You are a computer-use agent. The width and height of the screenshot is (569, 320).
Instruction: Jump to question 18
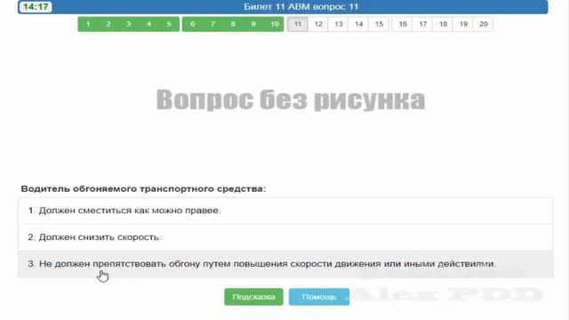443,24
